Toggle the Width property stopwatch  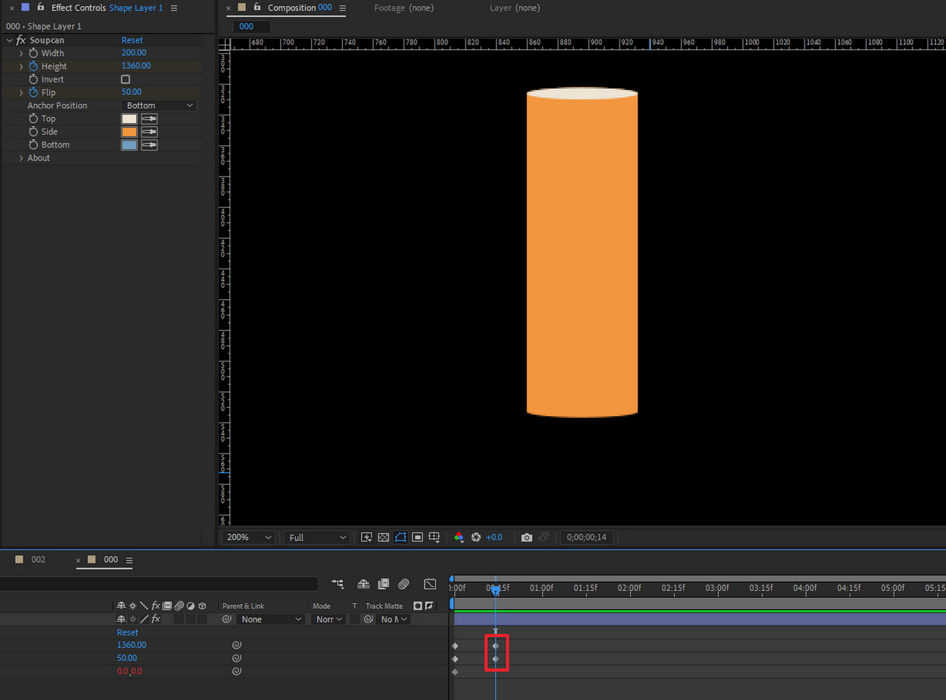[33, 53]
